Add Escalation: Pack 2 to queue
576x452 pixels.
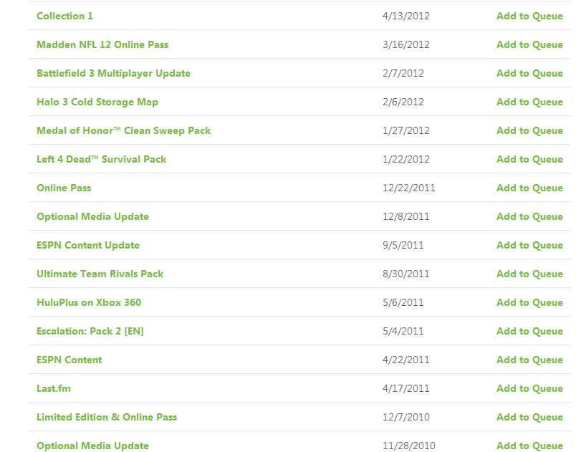pyautogui.click(x=529, y=331)
